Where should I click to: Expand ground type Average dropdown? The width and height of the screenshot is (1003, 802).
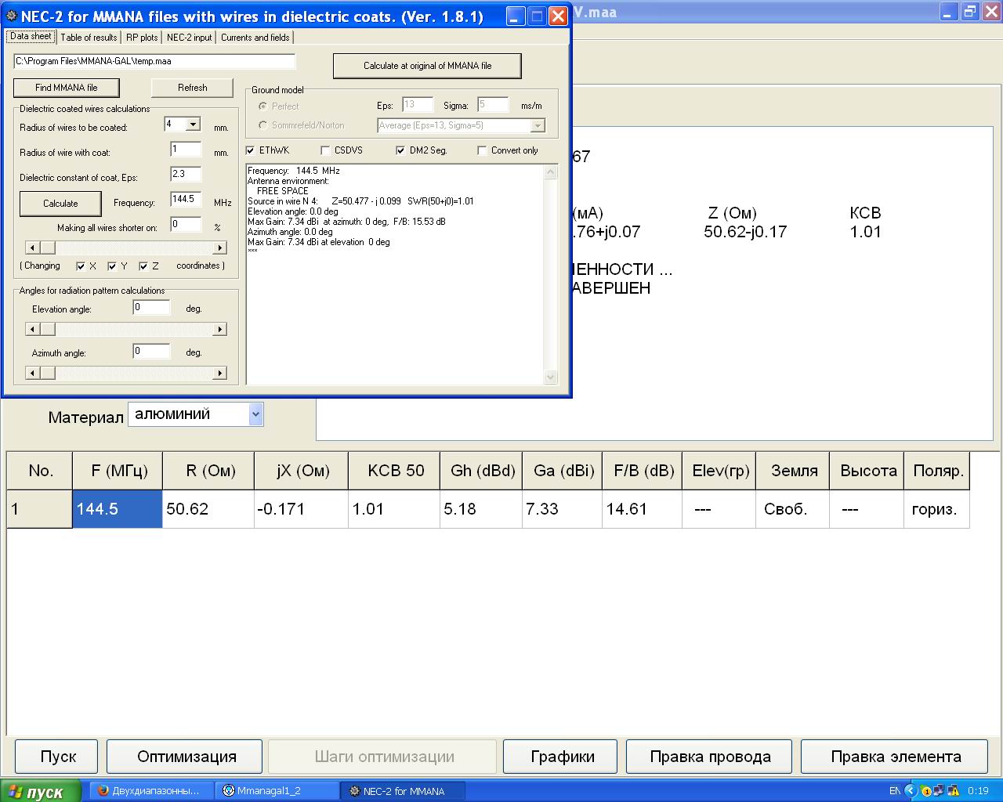pos(538,125)
